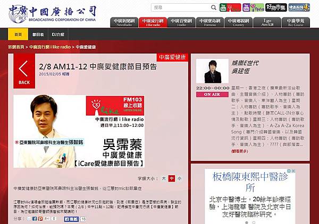Share the article via Facebook square icon
This screenshot has height=224, width=319.
point(35,219)
